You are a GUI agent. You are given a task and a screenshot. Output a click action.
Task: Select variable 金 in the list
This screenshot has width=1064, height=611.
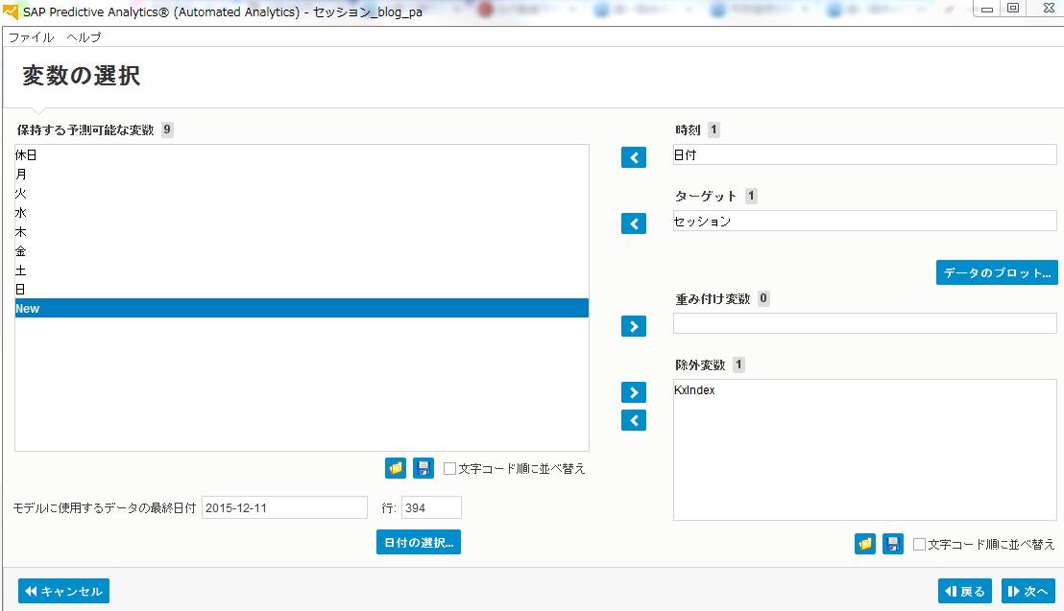[302, 251]
